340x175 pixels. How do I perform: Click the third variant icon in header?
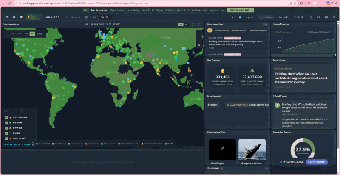[21, 17]
